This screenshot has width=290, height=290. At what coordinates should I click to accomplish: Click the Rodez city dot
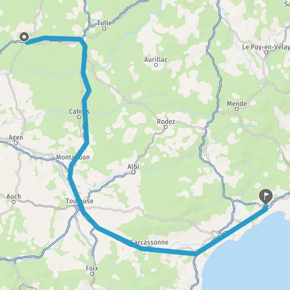click(x=166, y=127)
